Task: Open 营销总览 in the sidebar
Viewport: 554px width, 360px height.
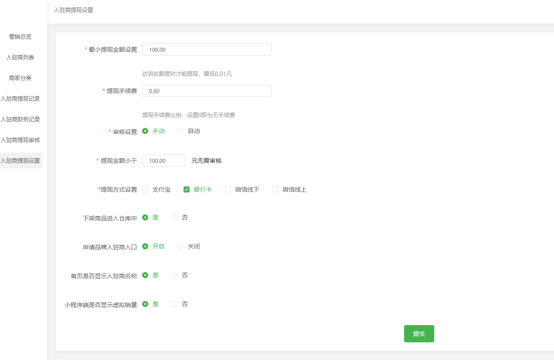Action: tap(20, 37)
